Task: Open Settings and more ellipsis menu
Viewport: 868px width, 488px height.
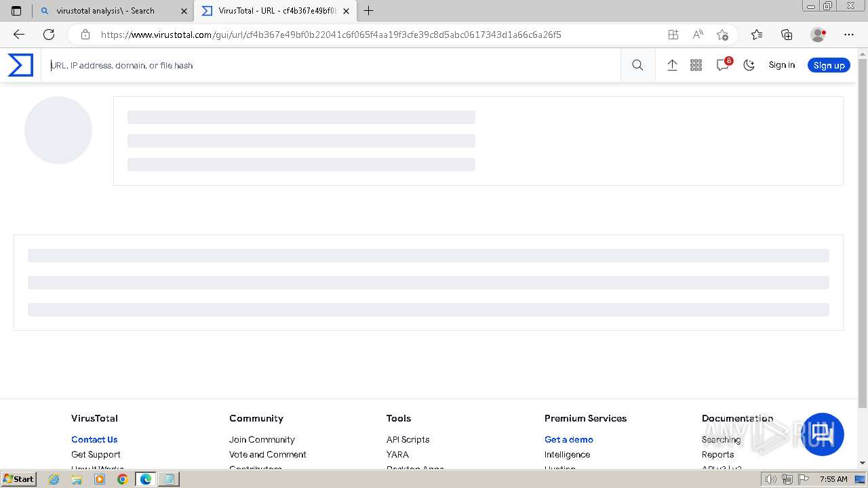Action: pyautogui.click(x=849, y=35)
